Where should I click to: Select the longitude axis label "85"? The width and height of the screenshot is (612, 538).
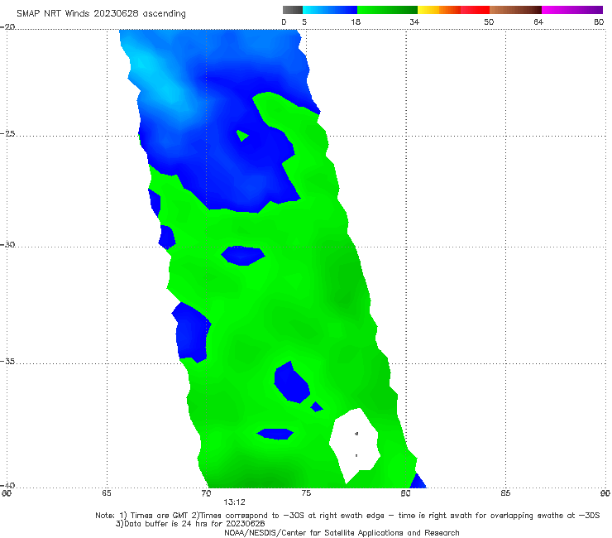click(x=505, y=493)
